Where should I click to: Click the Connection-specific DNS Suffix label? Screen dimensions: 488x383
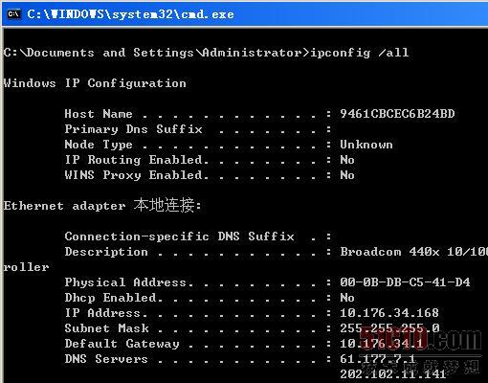pyautogui.click(x=179, y=237)
